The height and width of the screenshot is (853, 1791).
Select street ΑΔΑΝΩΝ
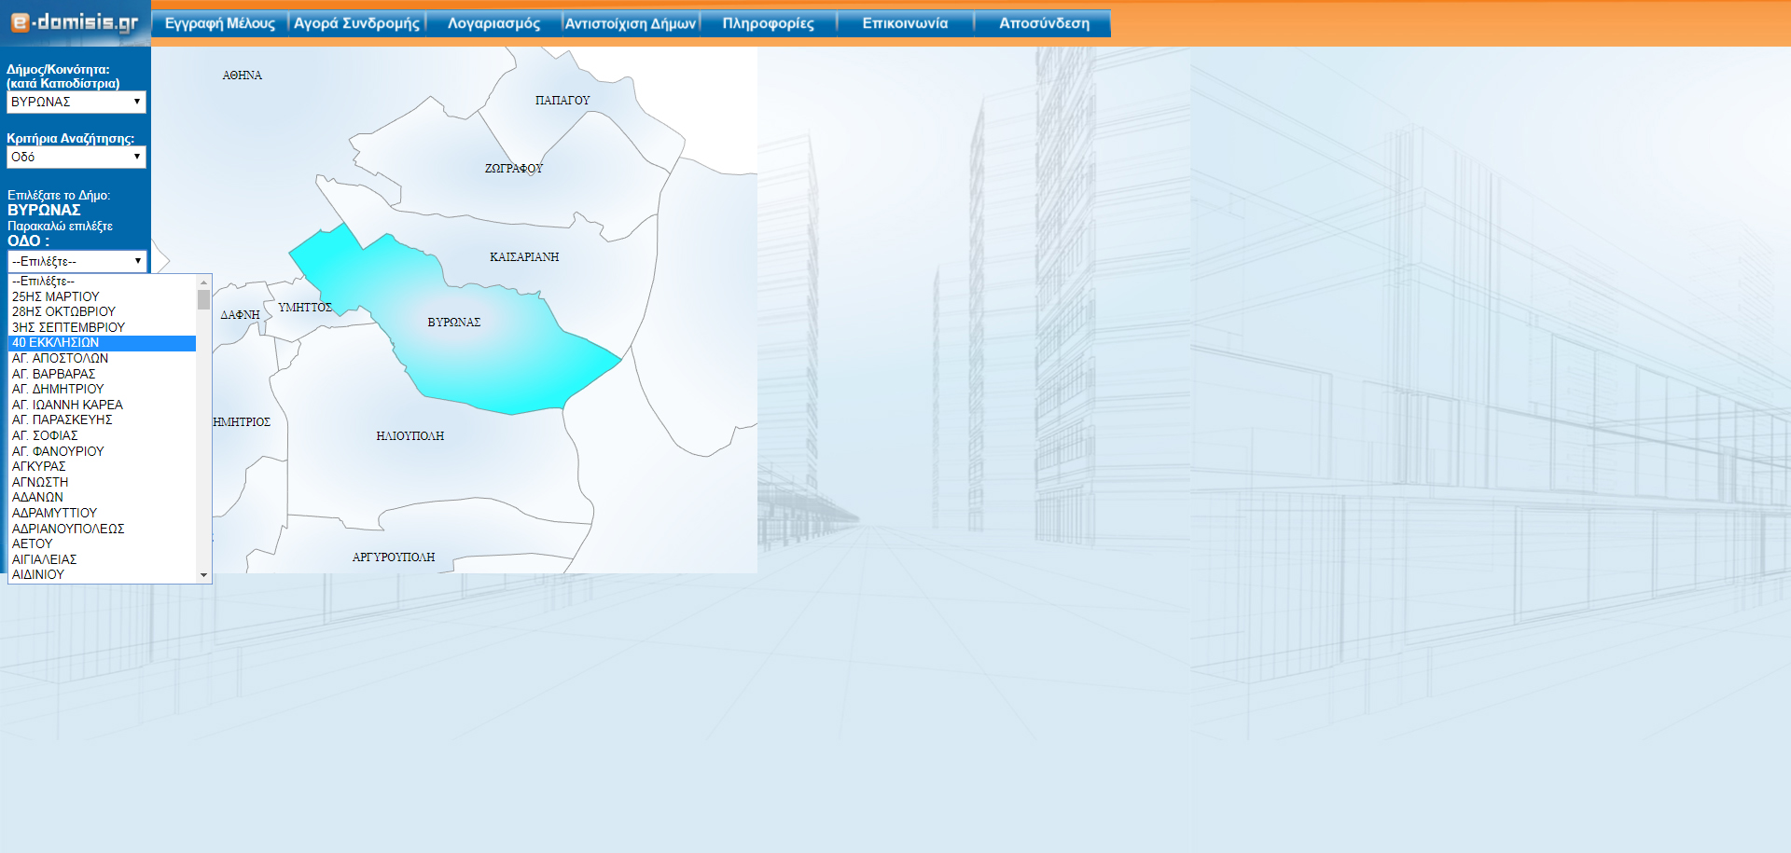pyautogui.click(x=103, y=497)
